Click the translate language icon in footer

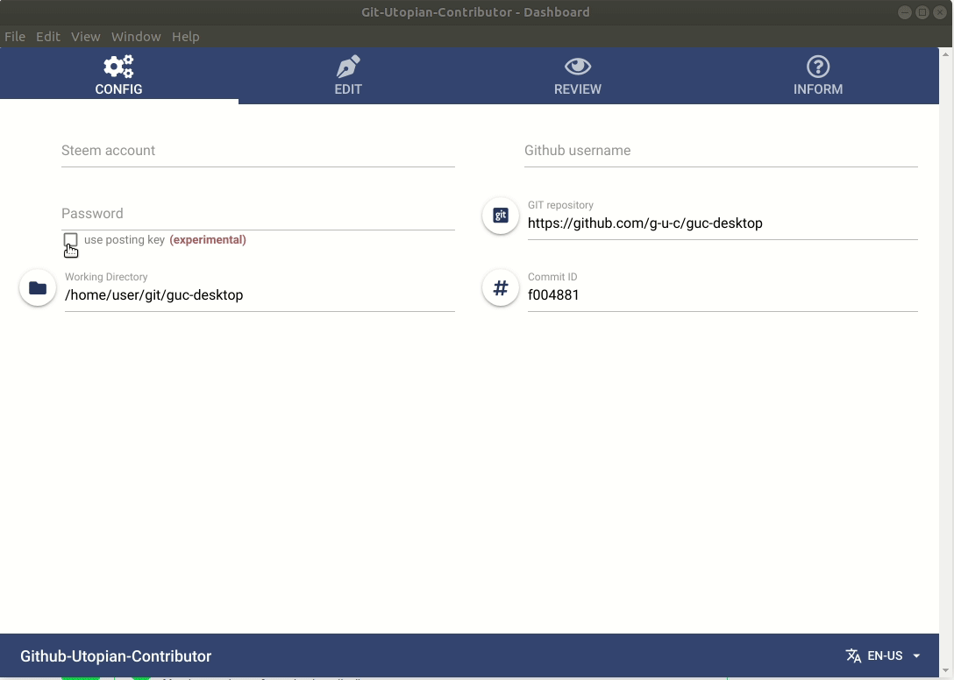tap(853, 655)
